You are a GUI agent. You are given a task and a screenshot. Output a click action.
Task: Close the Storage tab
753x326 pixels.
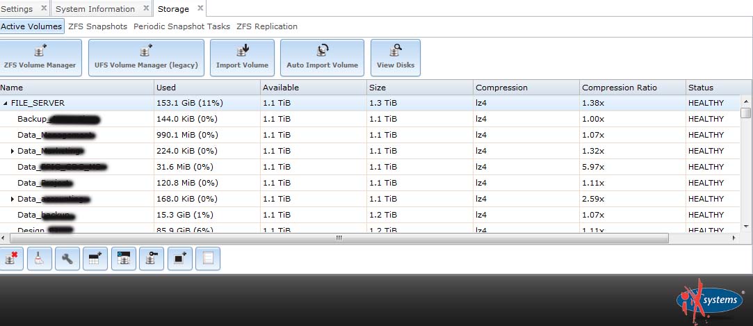200,8
